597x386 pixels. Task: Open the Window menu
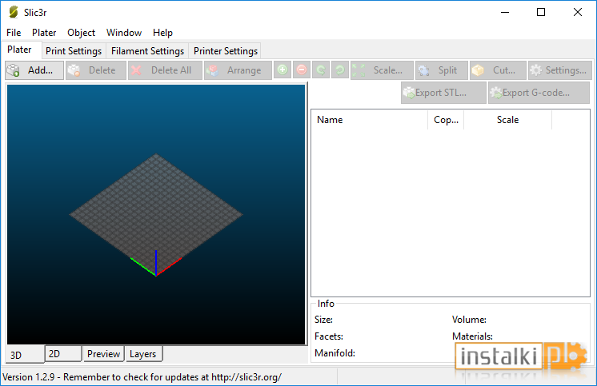(x=124, y=33)
